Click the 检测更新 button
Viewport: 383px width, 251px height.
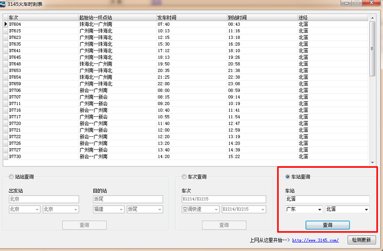362,240
